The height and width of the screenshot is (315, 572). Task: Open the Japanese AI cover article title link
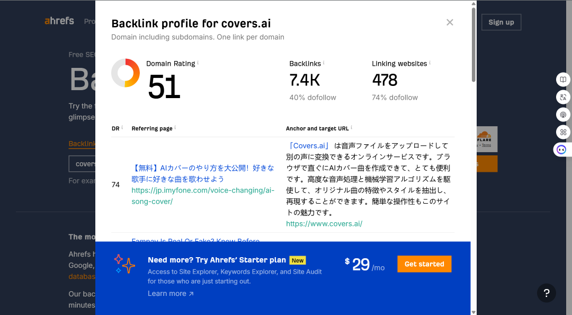203,173
